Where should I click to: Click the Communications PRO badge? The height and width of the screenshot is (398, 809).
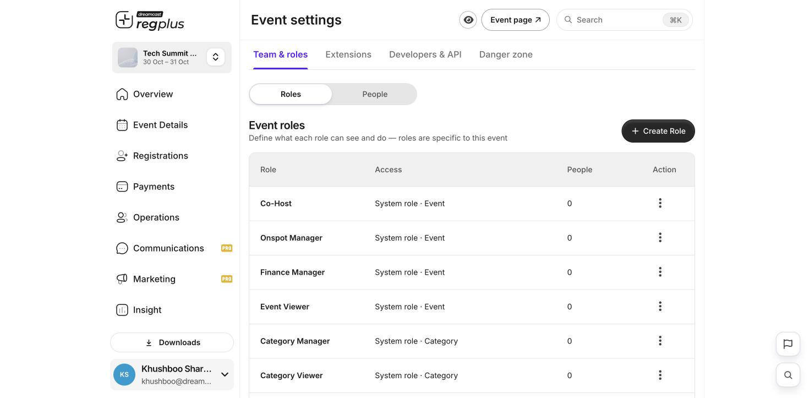coord(227,248)
